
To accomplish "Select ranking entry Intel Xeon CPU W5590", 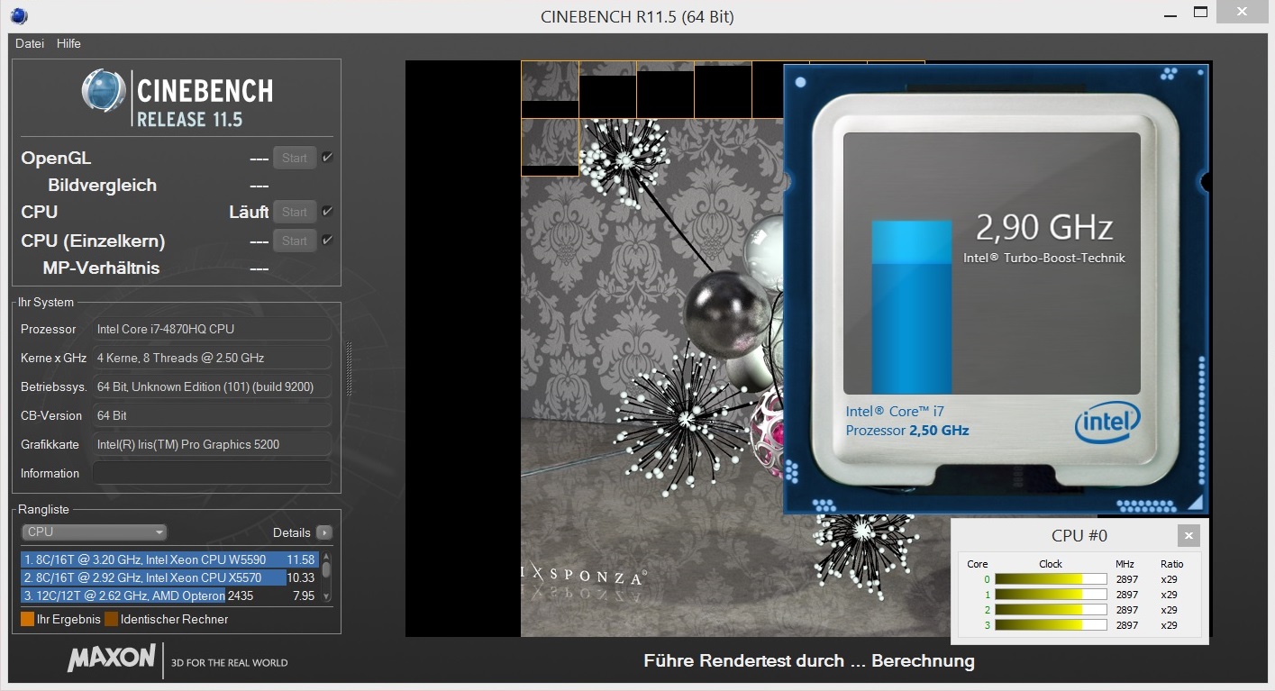I will 168,559.
